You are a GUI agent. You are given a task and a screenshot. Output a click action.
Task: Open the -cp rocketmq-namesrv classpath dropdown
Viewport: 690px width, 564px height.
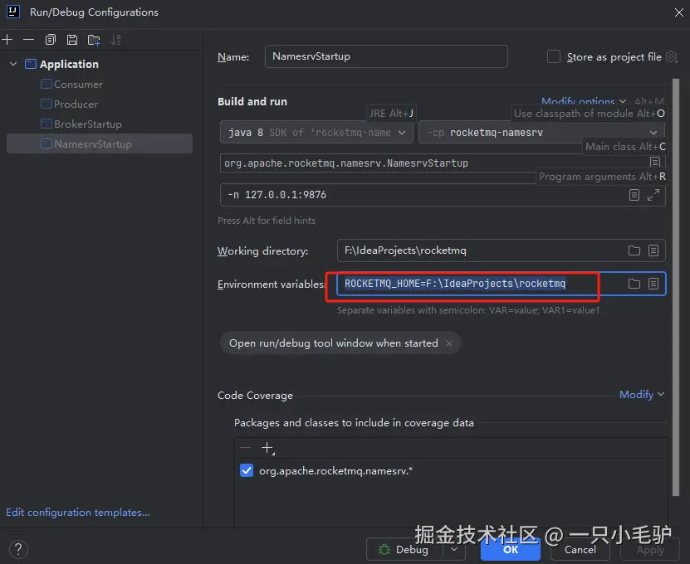(541, 133)
